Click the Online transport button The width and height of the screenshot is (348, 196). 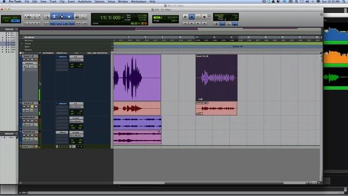click(185, 17)
